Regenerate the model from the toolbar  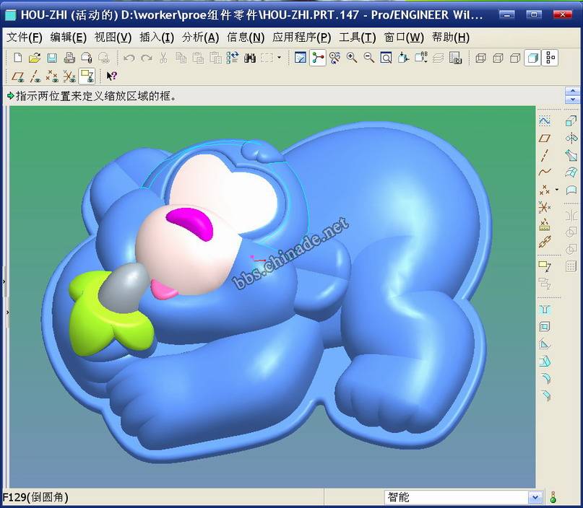tap(233, 58)
